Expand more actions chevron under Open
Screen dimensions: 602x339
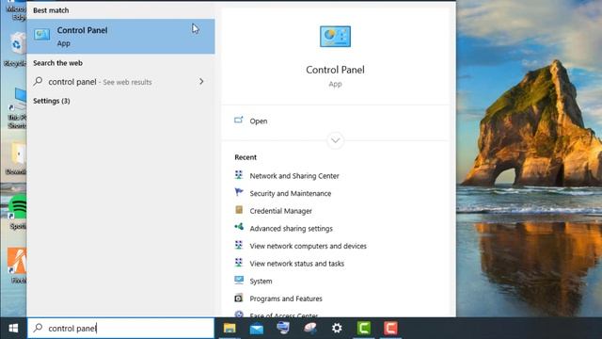(335, 140)
